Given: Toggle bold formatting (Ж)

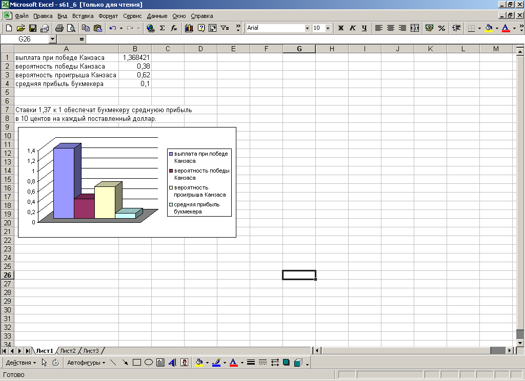Looking at the screenshot, I should [340, 28].
